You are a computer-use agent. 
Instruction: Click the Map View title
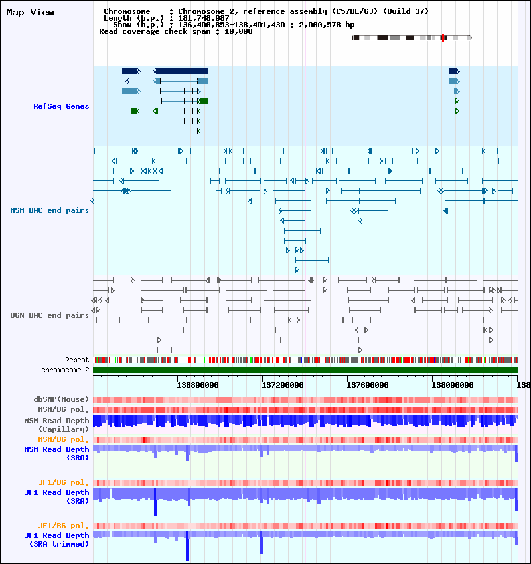pyautogui.click(x=31, y=12)
